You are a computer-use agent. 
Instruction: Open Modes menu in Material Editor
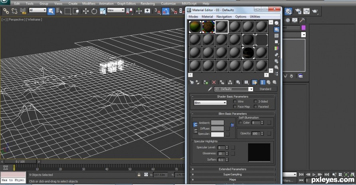pos(193,17)
